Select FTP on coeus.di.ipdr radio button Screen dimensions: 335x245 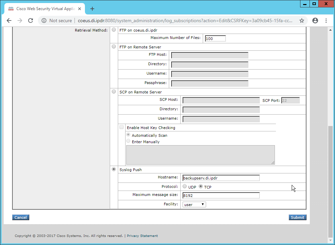point(114,30)
